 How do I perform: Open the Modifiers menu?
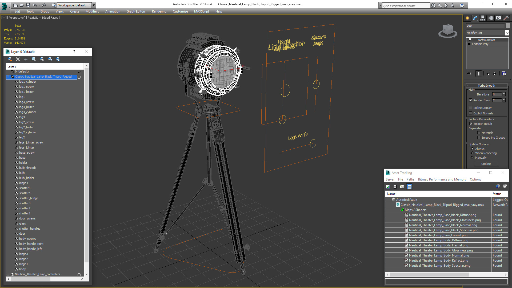pos(92,11)
